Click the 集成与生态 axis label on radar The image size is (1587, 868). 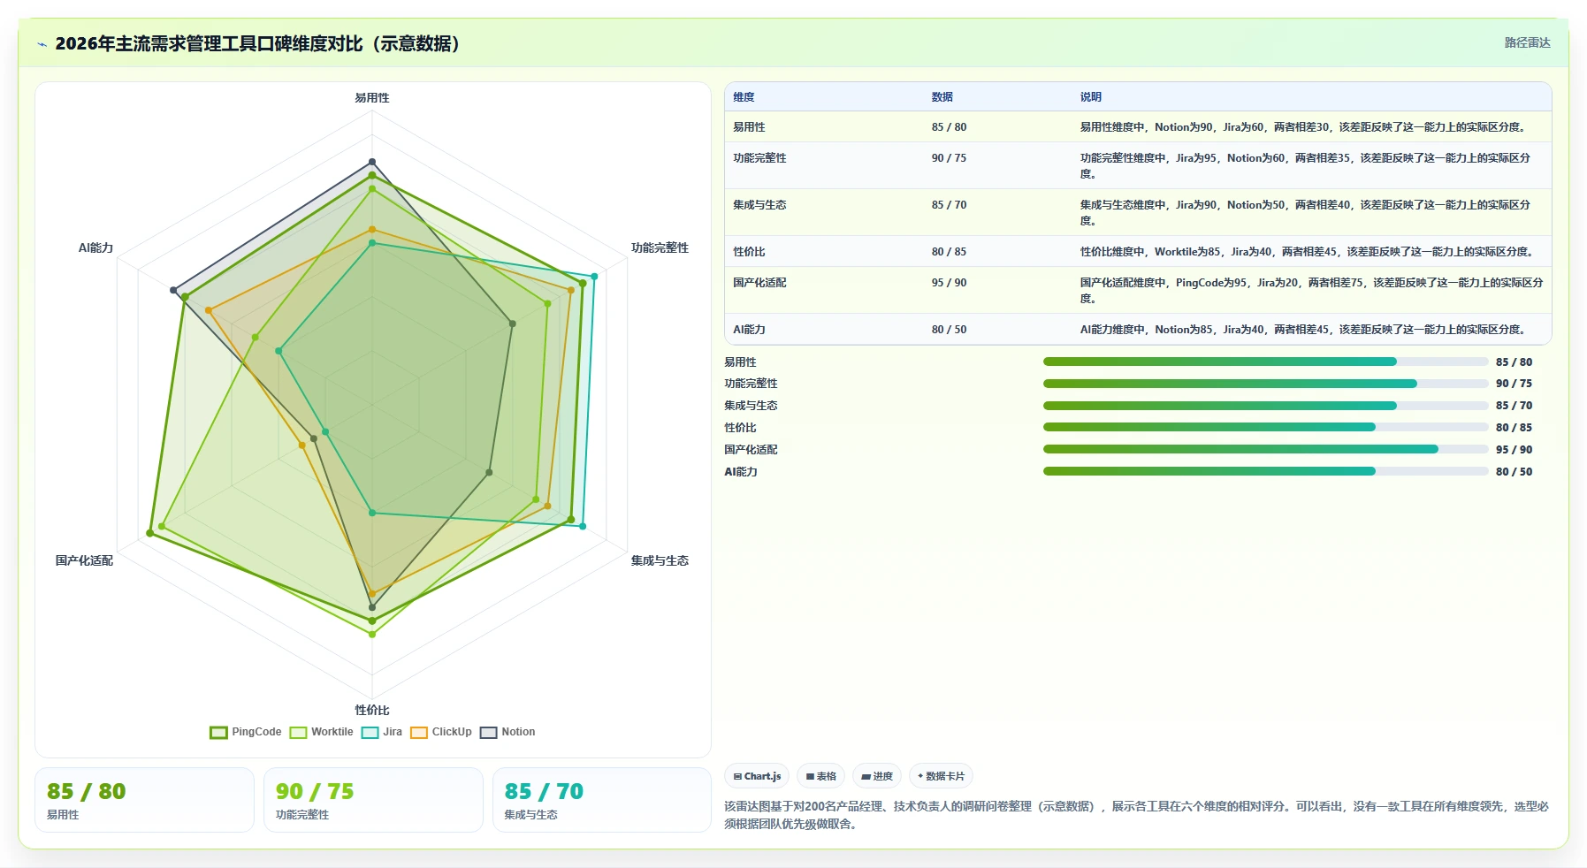660,561
